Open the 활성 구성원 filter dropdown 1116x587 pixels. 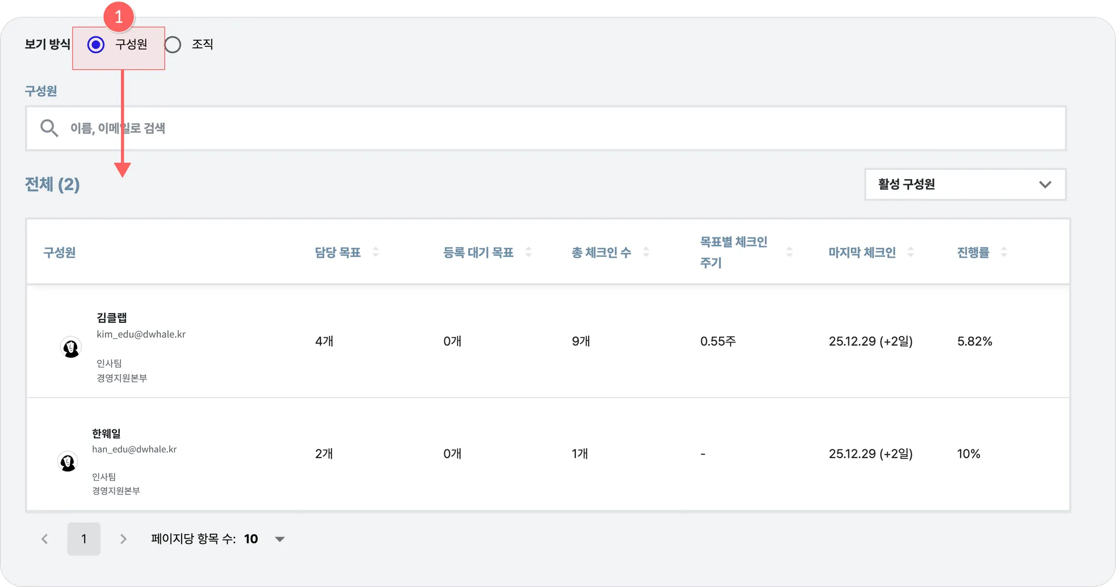(965, 185)
